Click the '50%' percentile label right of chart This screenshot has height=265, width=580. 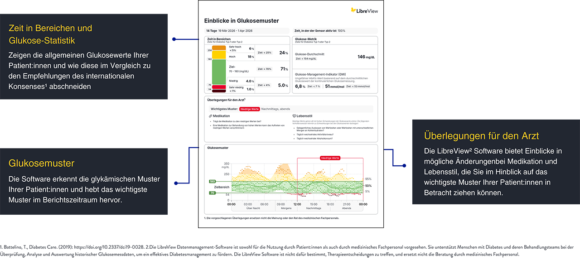[368, 186]
